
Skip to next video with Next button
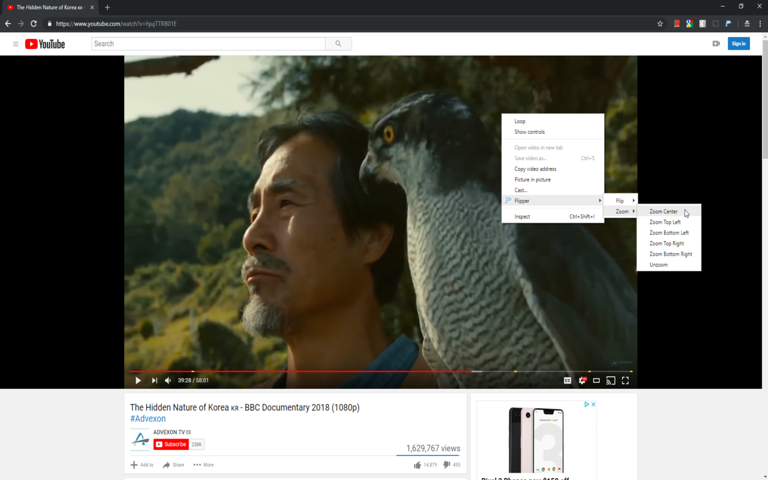[x=154, y=380]
